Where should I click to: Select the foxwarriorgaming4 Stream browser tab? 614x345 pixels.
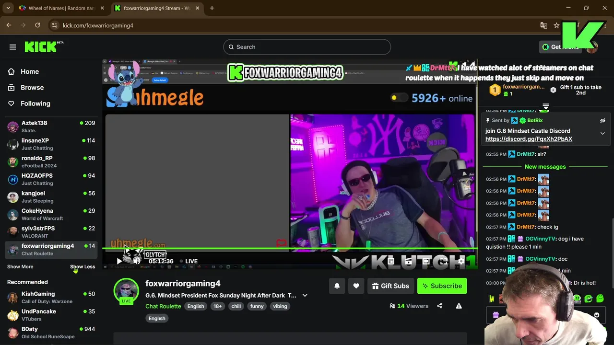(157, 8)
